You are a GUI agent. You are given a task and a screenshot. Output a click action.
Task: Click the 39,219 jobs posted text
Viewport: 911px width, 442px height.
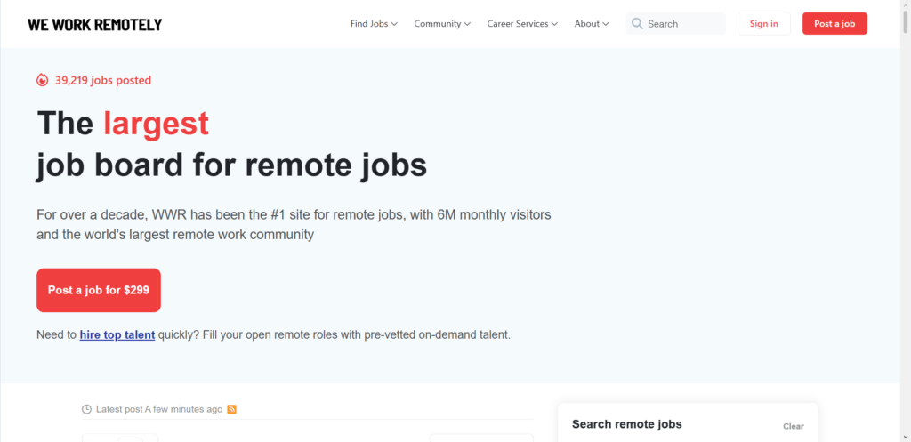(x=103, y=80)
